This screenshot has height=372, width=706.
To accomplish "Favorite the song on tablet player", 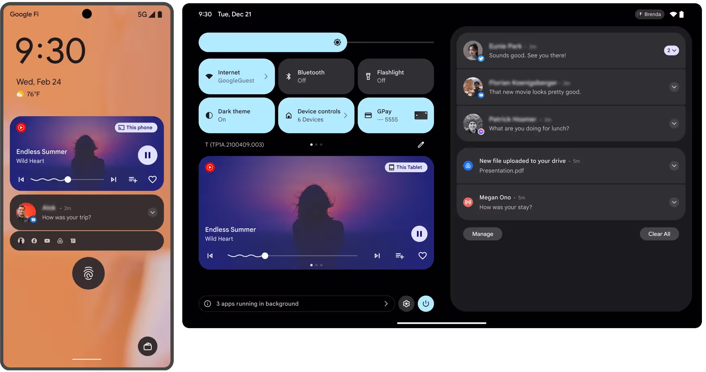I will pyautogui.click(x=423, y=256).
